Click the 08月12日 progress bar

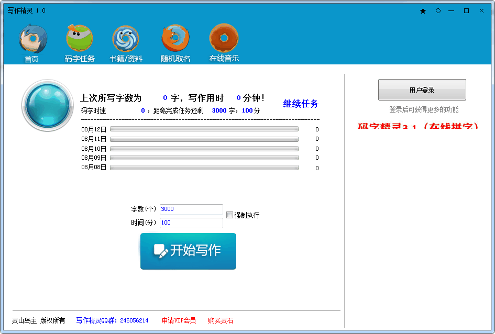click(x=204, y=129)
